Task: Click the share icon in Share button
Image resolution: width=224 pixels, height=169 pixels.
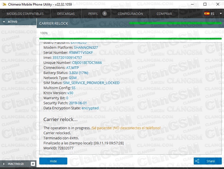Action: 197,161
